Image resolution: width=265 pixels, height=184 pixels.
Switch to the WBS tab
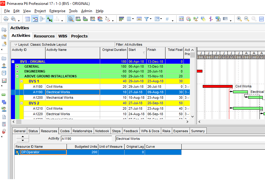click(x=63, y=36)
